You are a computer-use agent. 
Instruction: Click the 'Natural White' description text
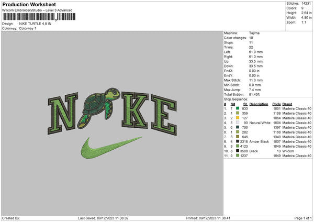260,123
